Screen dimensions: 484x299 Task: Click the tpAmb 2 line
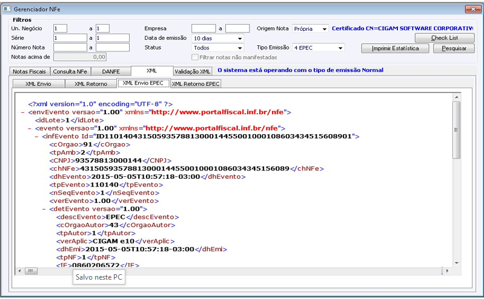click(85, 152)
